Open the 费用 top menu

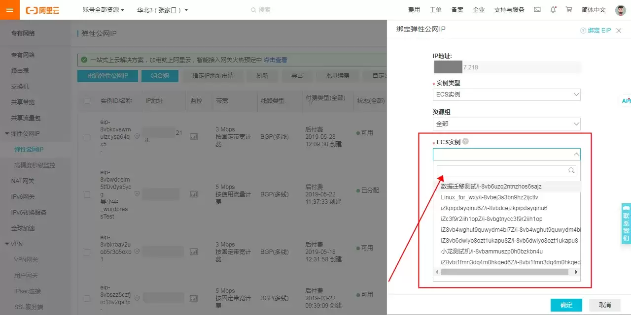[414, 10]
